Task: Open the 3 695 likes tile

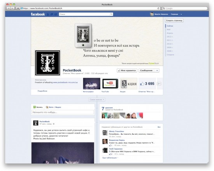Action: (147, 84)
